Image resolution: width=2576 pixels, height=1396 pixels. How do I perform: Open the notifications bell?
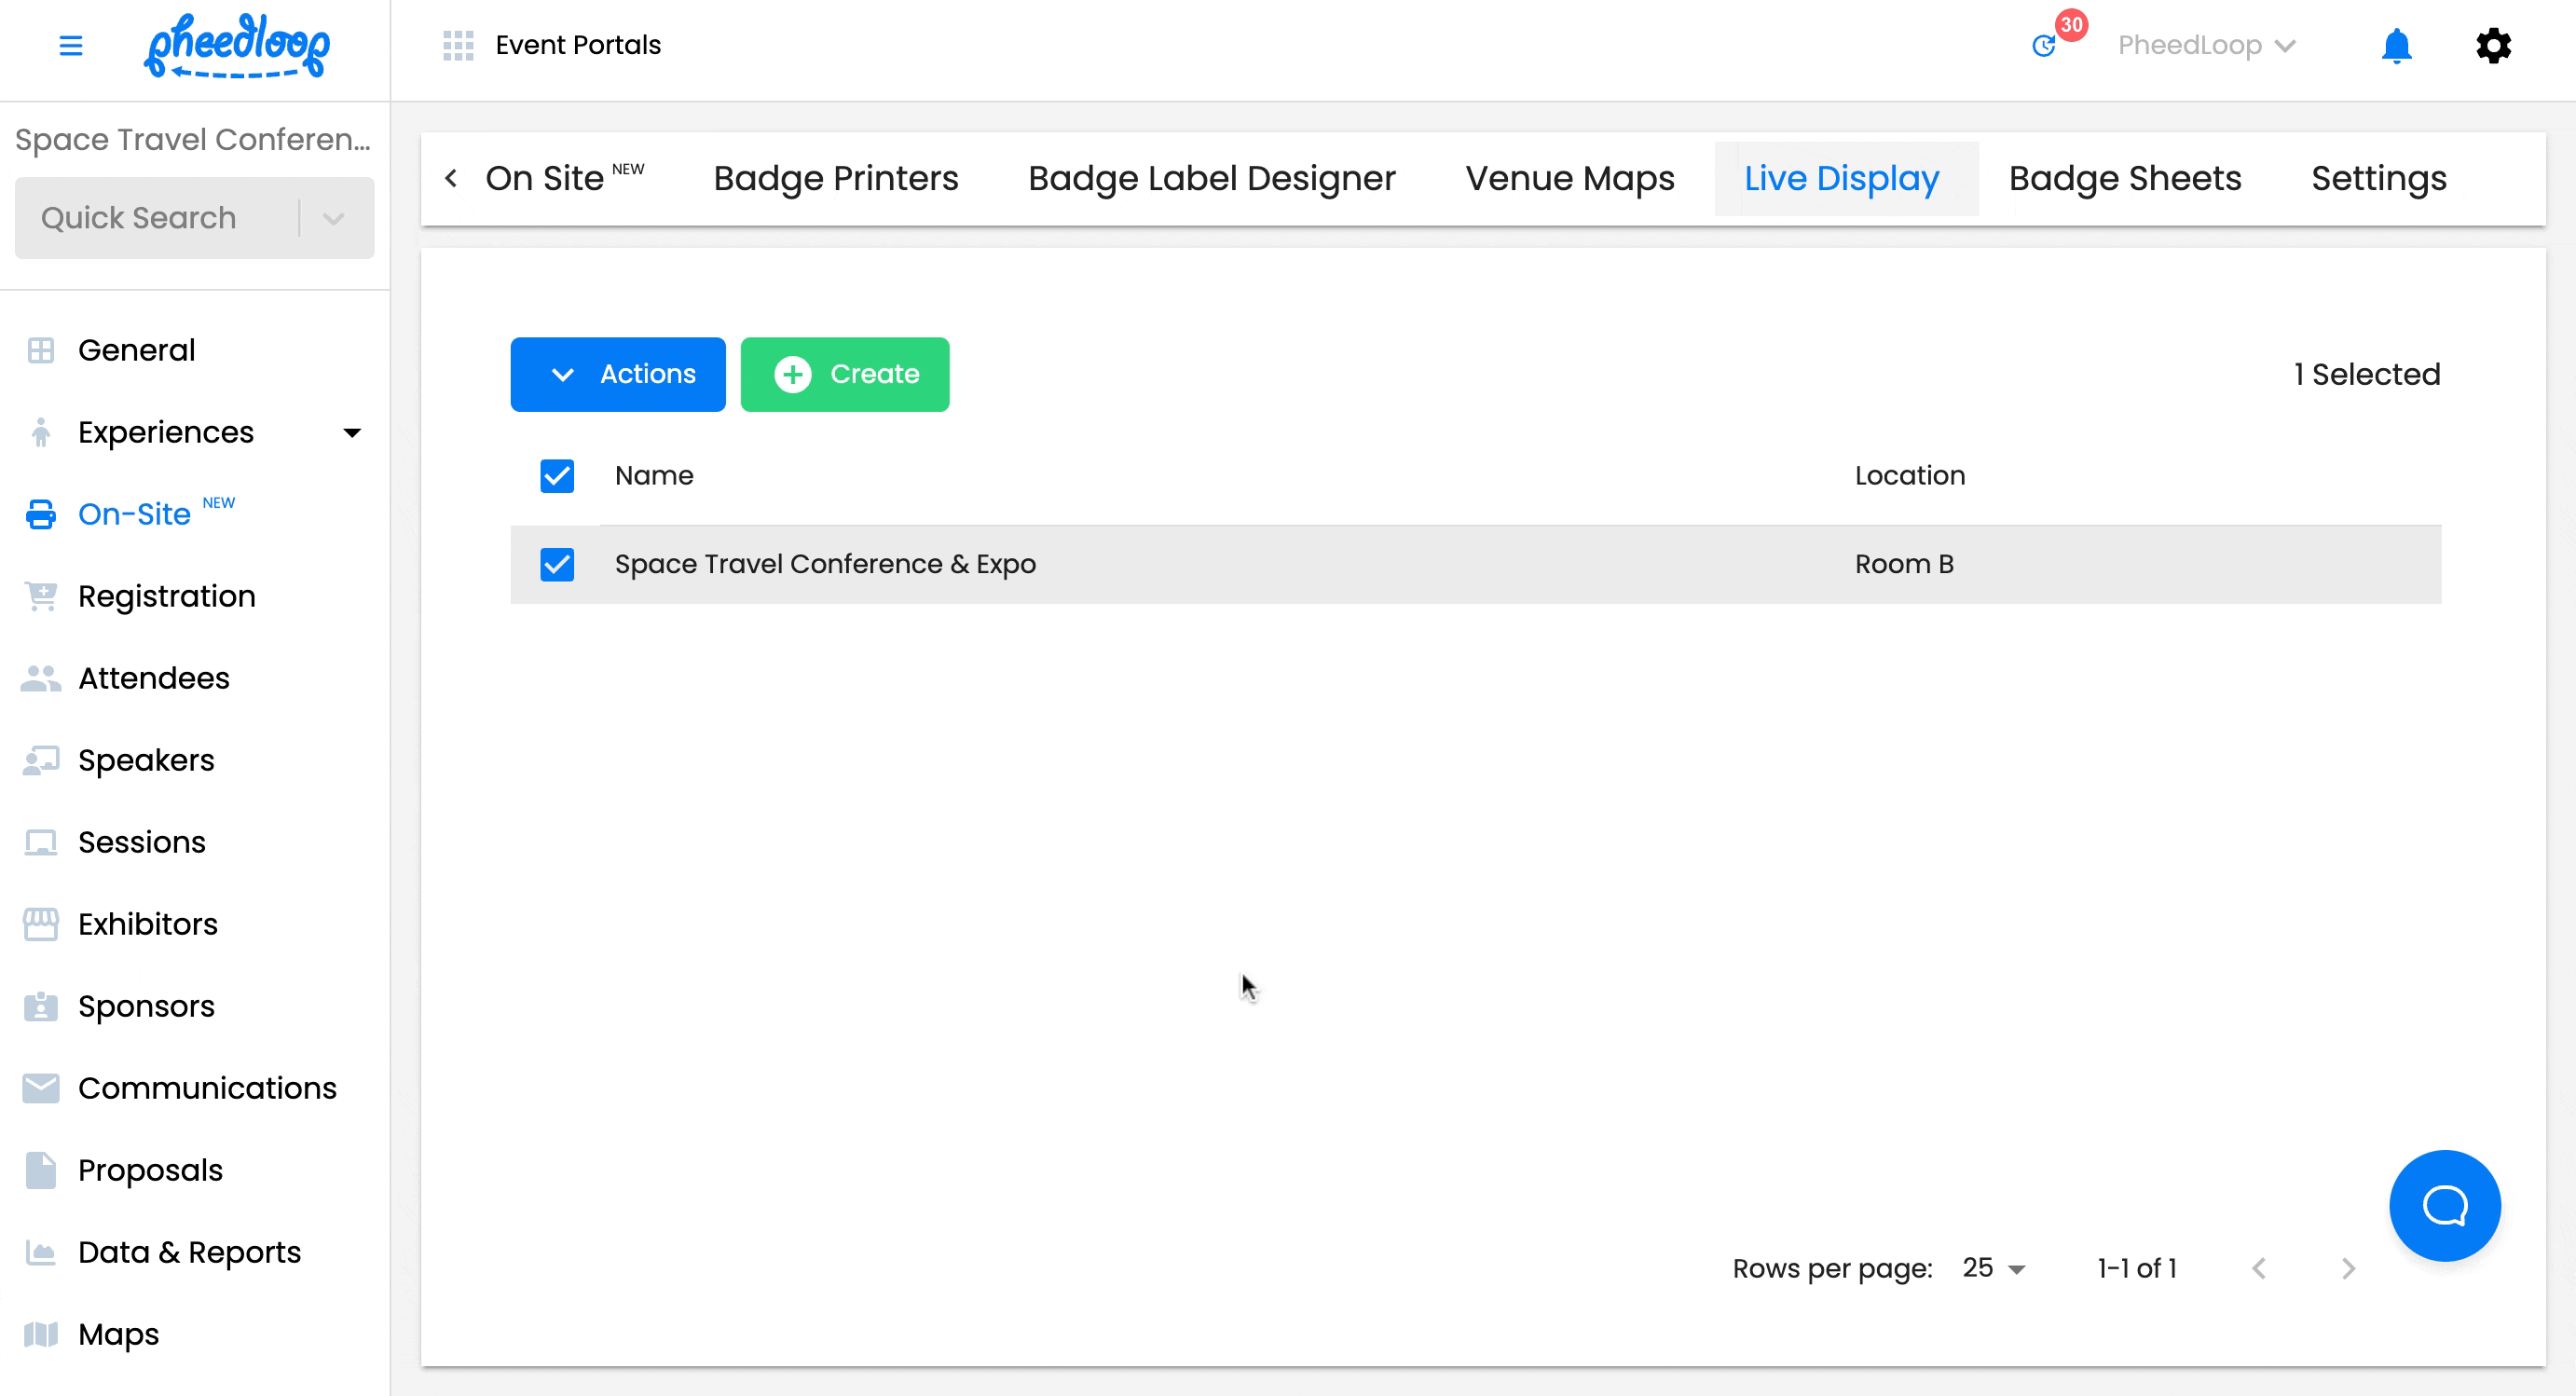point(2397,45)
